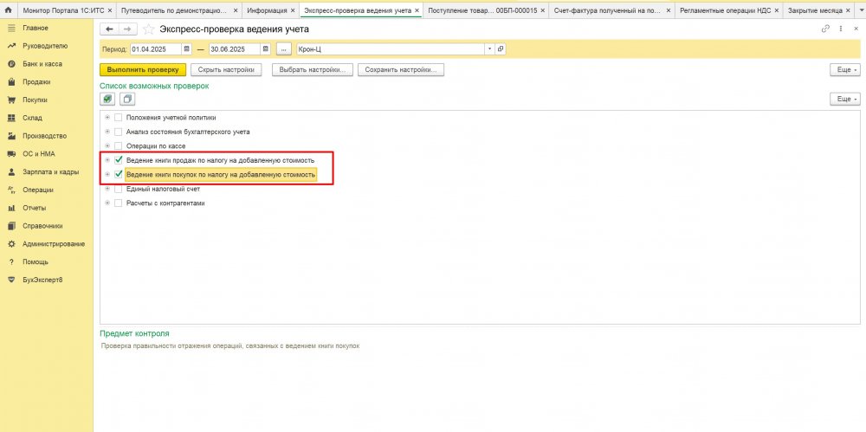Open the Крон-Ц organization dropdown list

point(489,48)
